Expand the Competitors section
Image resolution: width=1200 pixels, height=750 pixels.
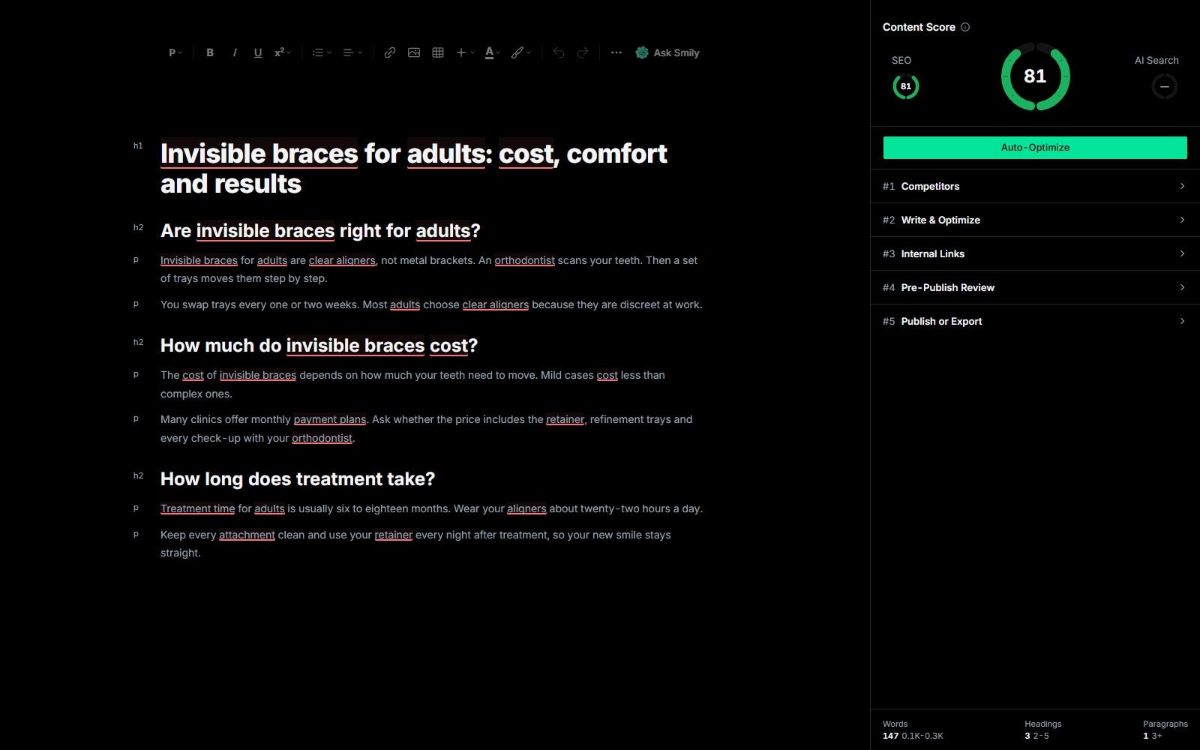(1035, 186)
